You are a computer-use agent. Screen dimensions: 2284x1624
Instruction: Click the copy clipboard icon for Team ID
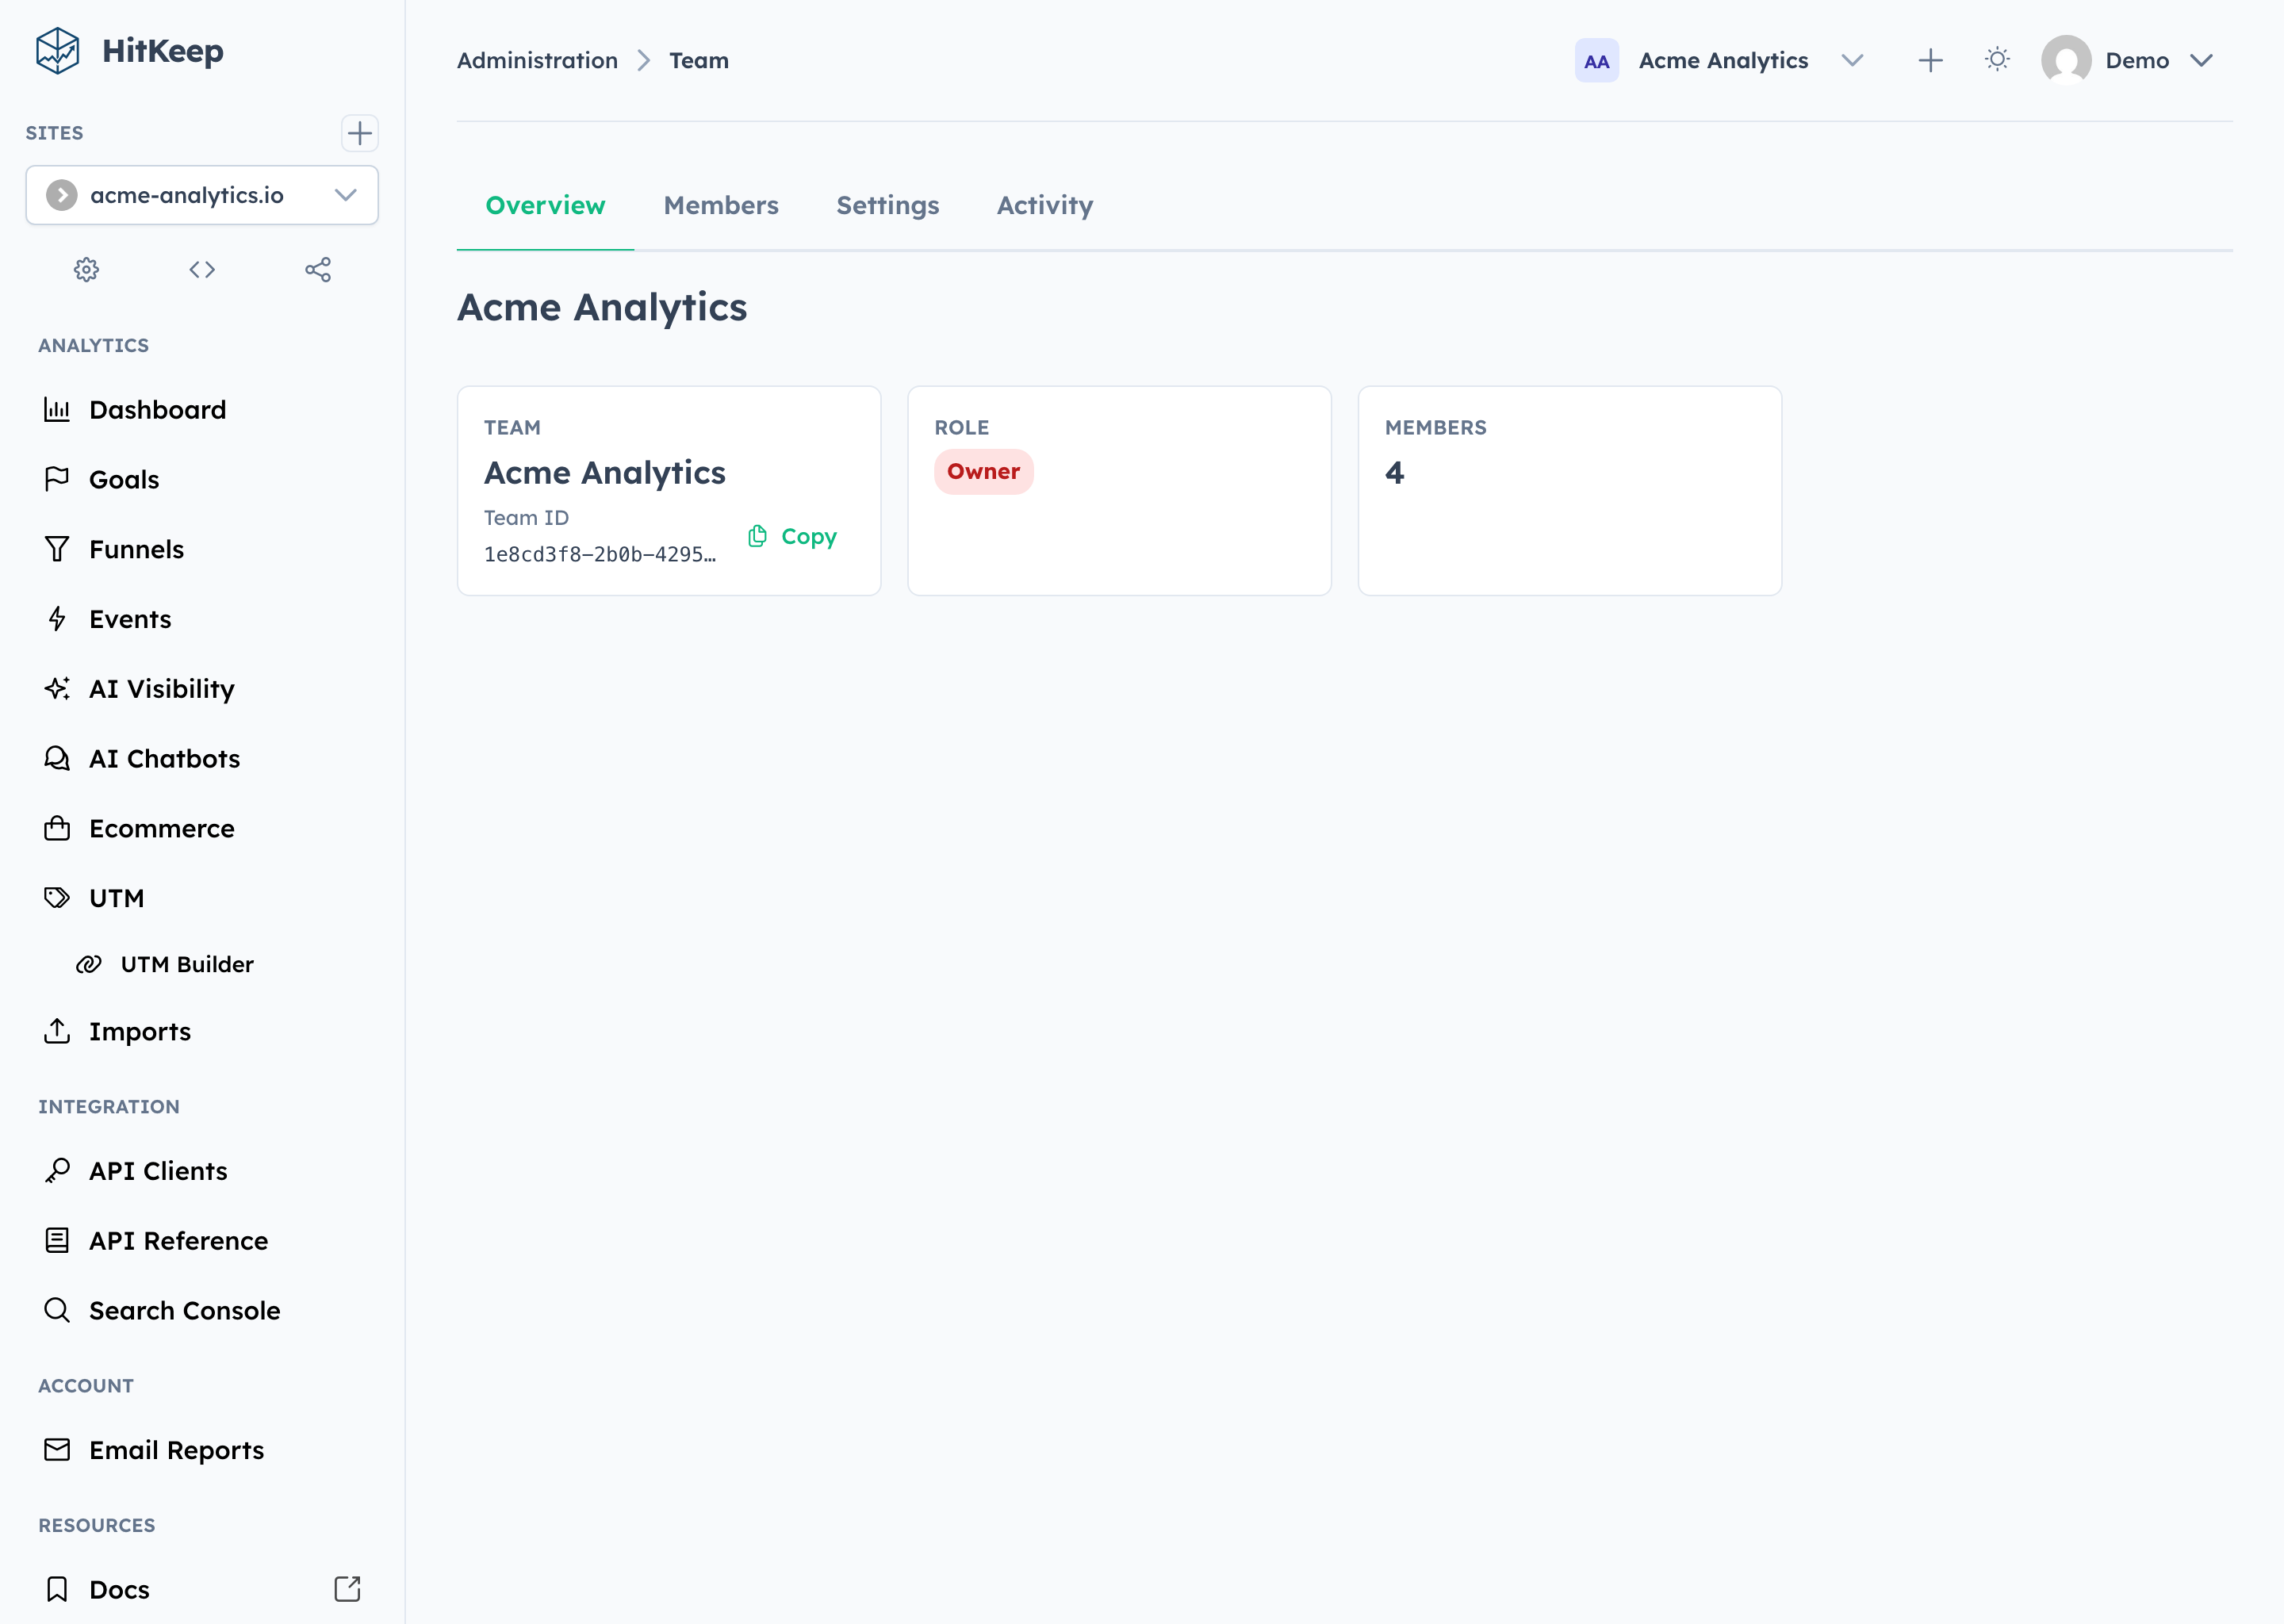pos(758,537)
